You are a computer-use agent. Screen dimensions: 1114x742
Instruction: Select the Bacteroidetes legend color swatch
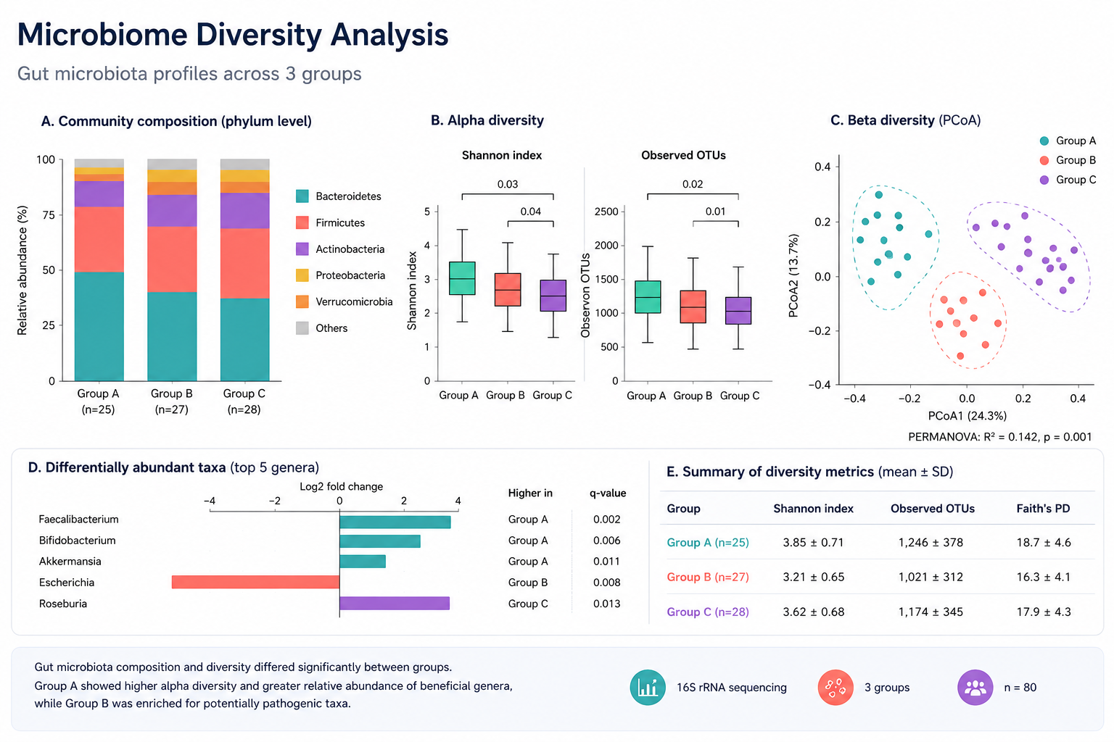[302, 196]
